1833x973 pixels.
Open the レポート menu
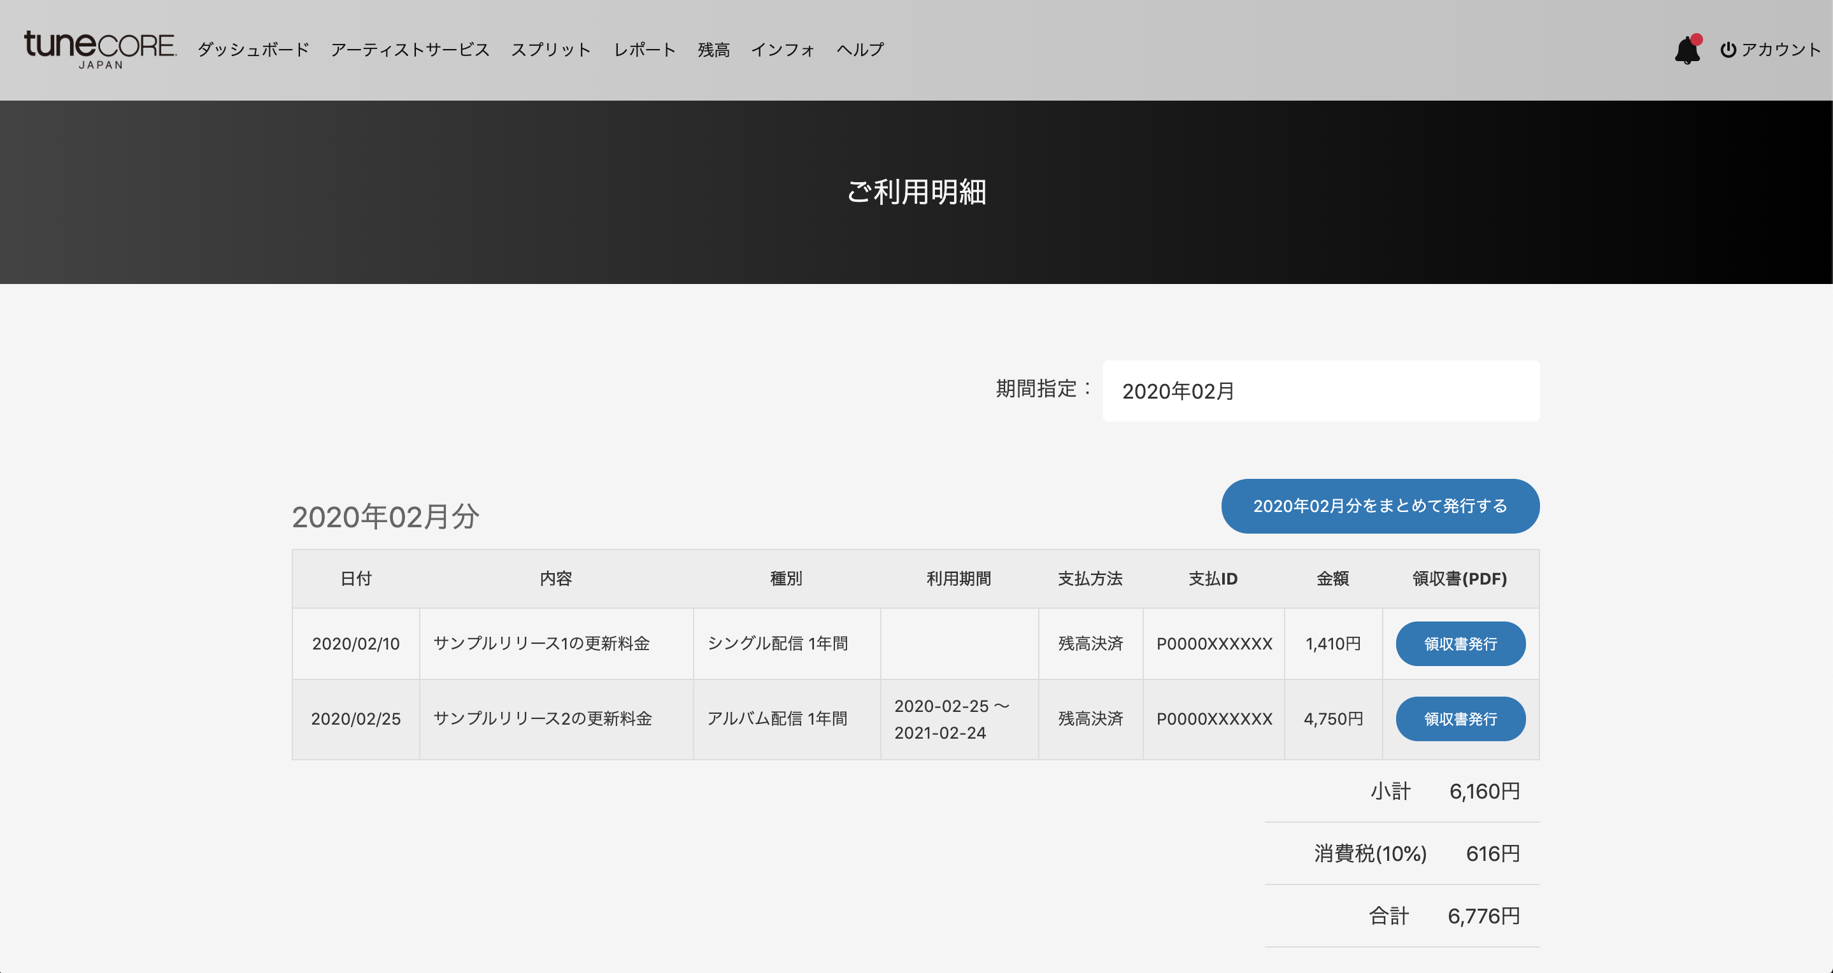(x=644, y=50)
